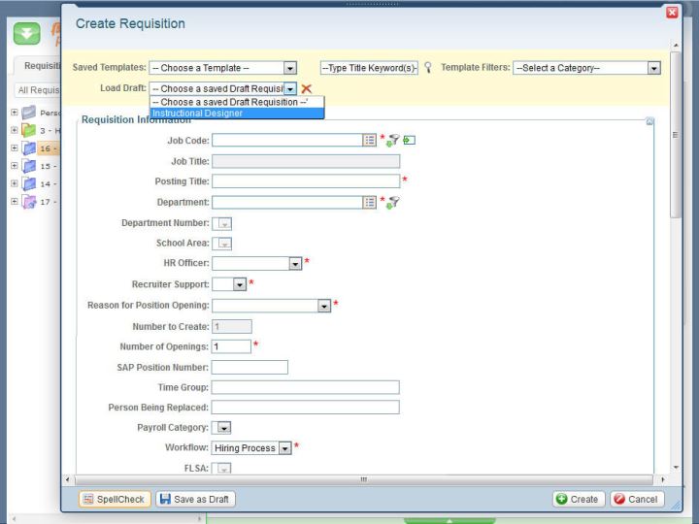Open the HR Officer dropdown
Image resolution: width=699 pixels, height=524 pixels.
(x=295, y=263)
